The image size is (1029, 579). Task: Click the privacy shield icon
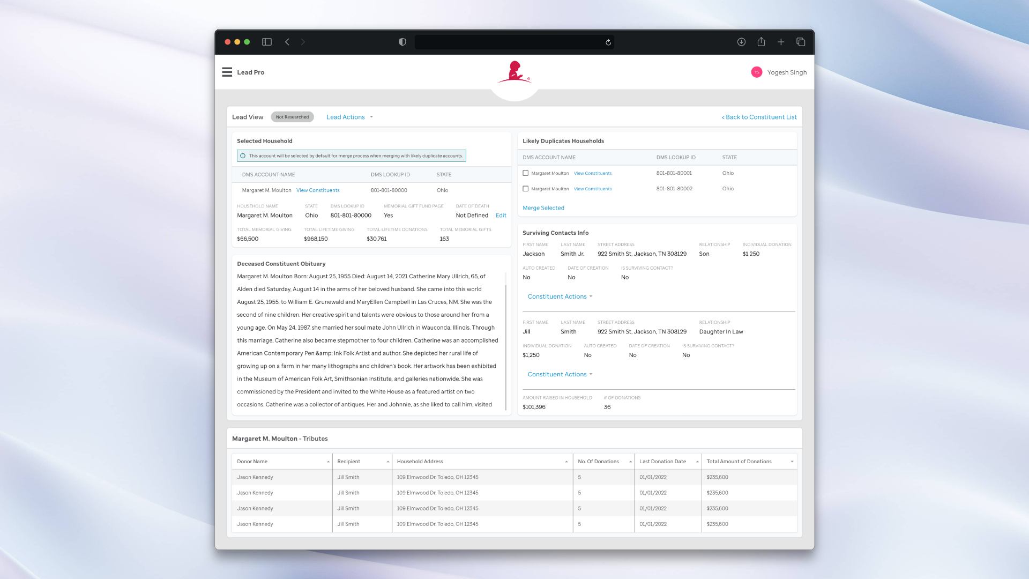[402, 42]
